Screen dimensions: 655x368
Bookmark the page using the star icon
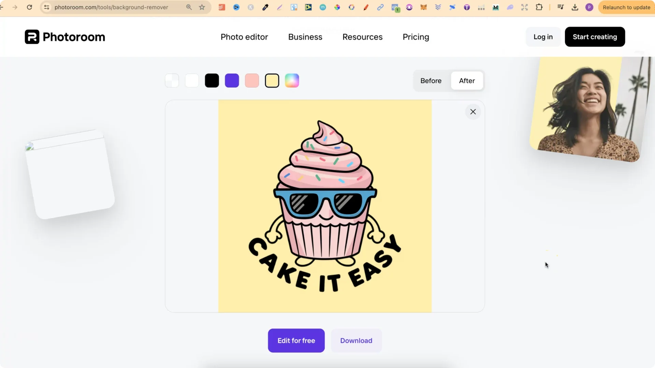(x=202, y=7)
